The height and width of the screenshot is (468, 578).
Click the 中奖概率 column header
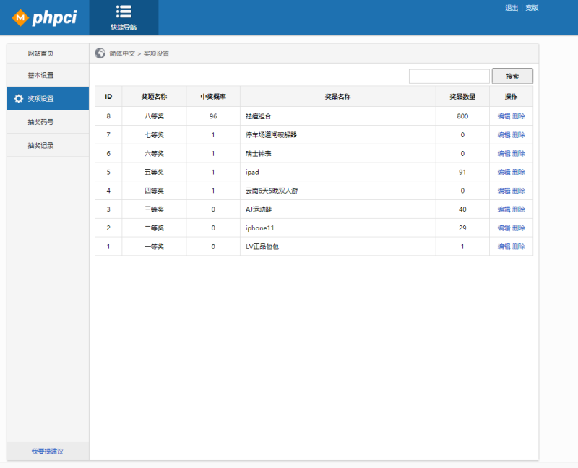213,97
